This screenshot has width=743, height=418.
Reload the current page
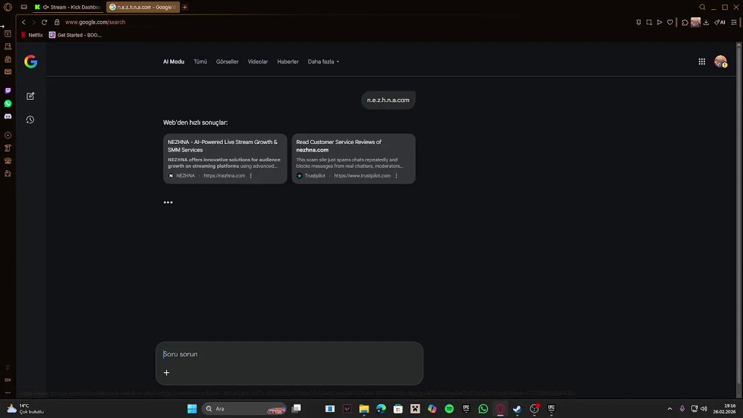(44, 22)
